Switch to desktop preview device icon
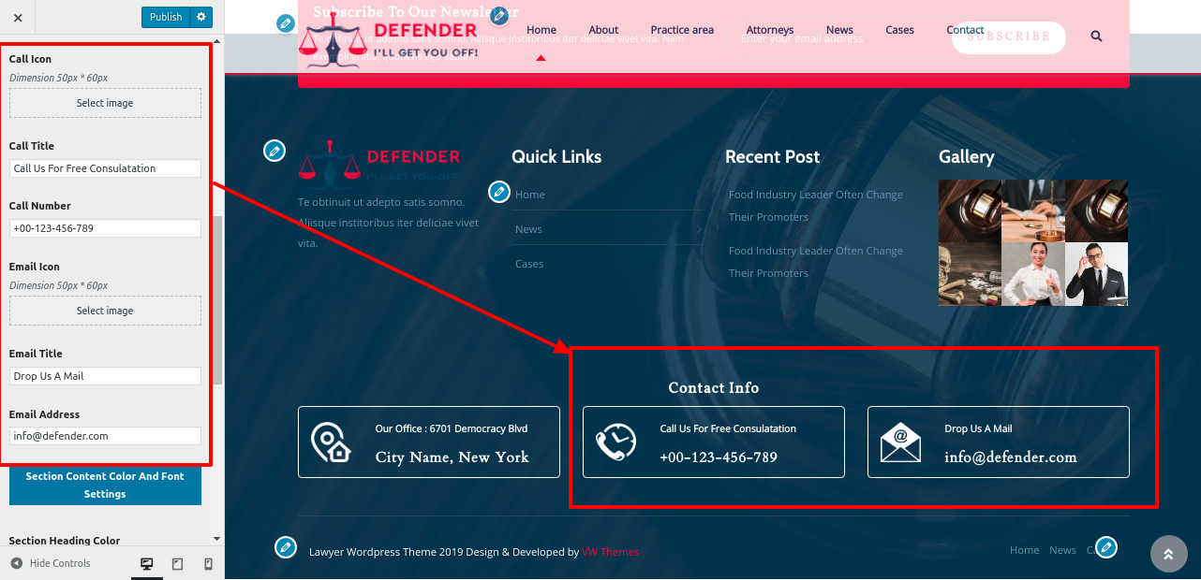Screen dimensions: 1201x580 [146, 564]
